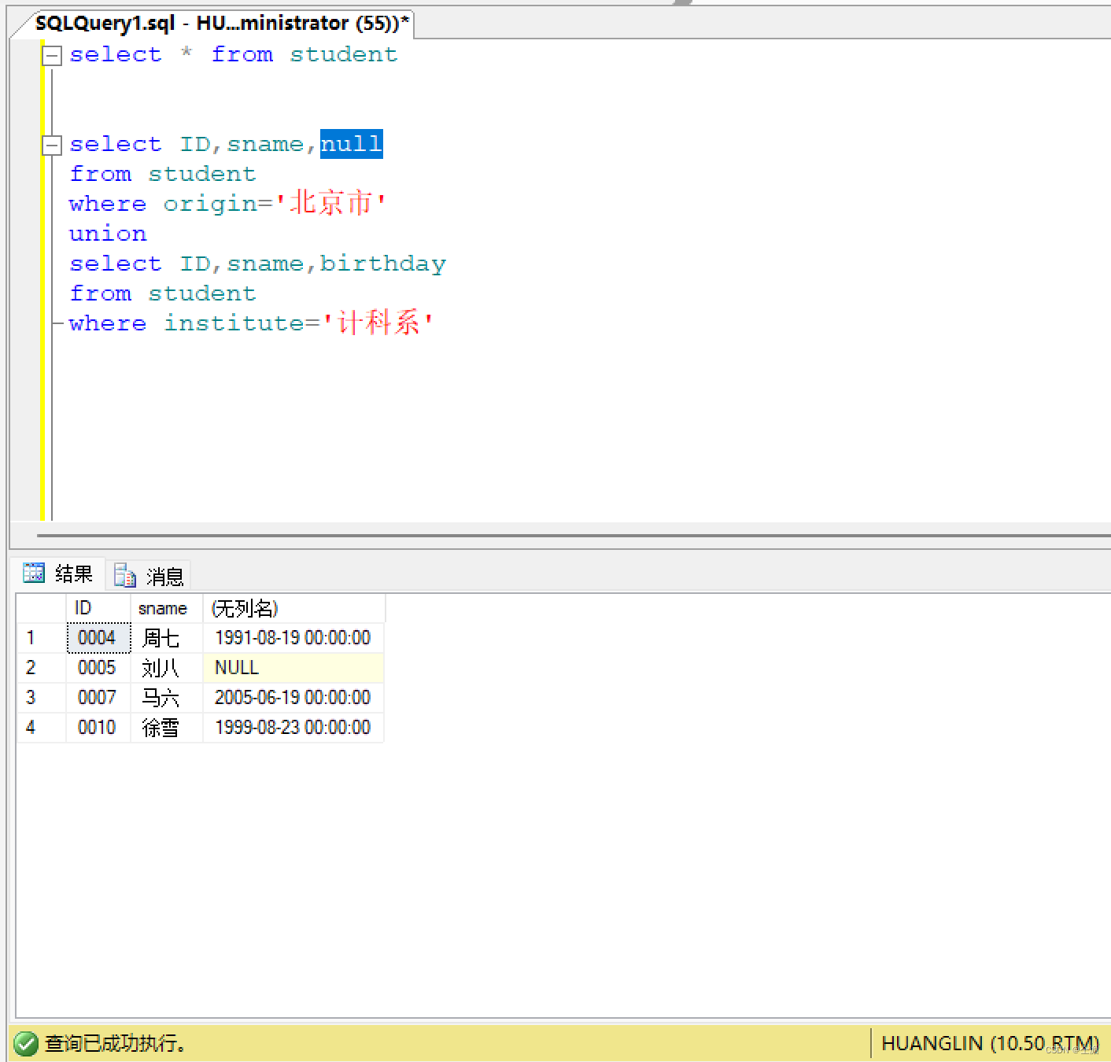Select the 周七 name cell
The height and width of the screenshot is (1062, 1111).
click(167, 638)
